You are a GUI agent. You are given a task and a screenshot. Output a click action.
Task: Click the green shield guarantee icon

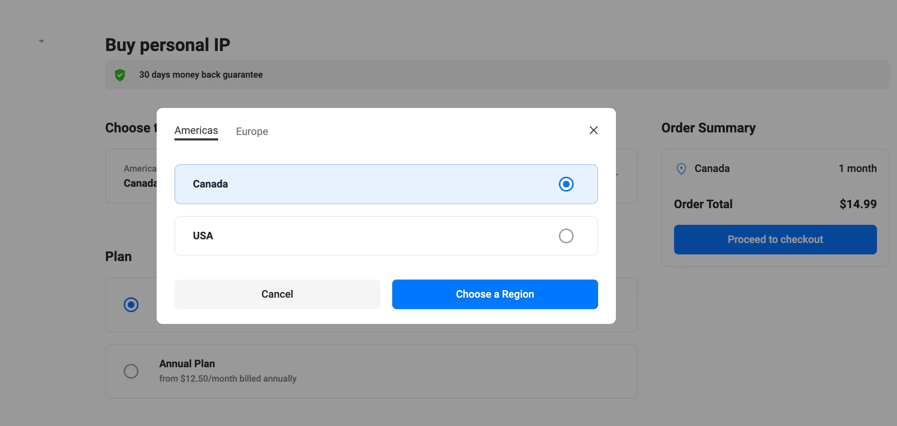[x=120, y=75]
